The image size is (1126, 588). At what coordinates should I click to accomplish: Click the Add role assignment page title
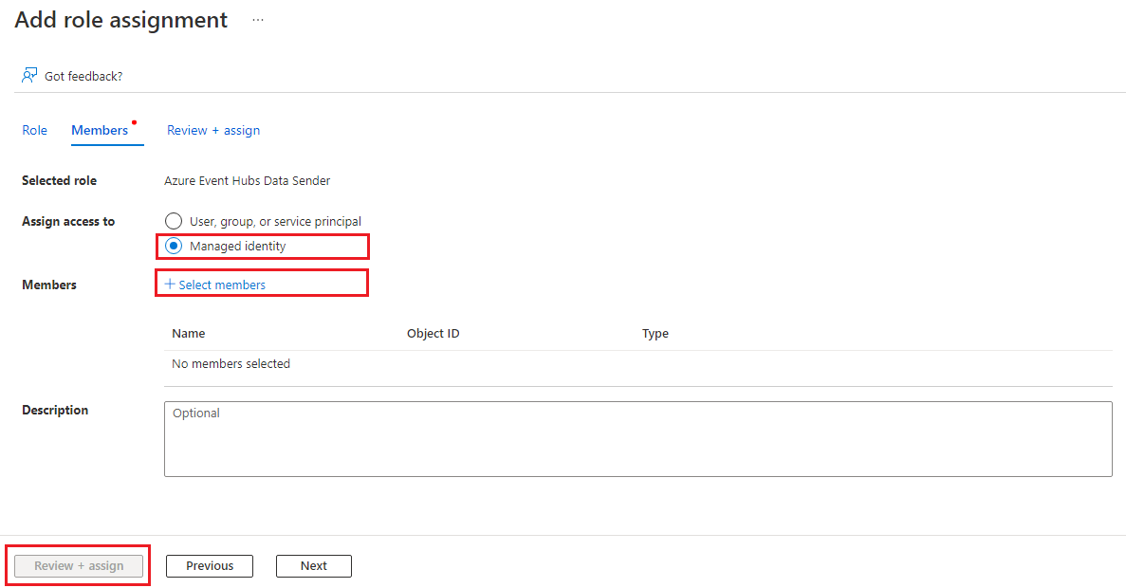click(x=120, y=19)
